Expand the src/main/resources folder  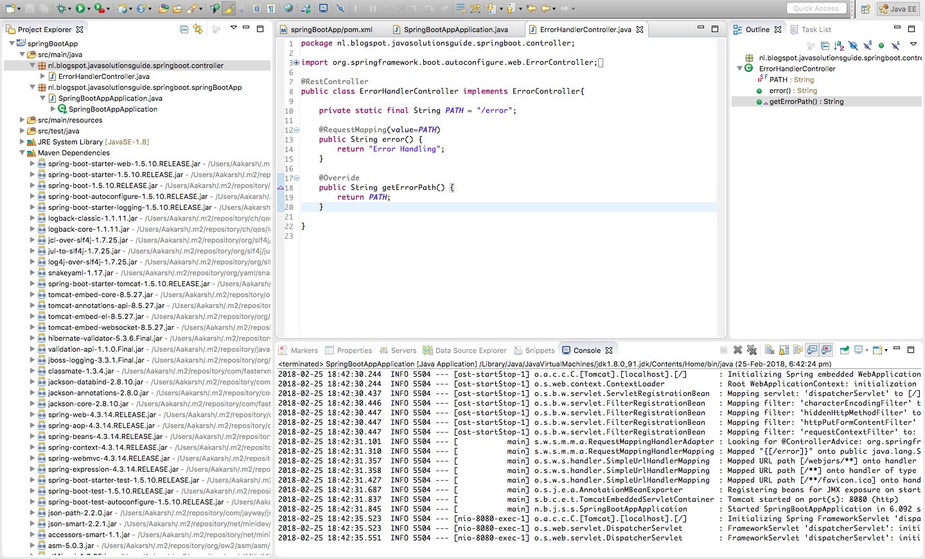click(x=22, y=120)
